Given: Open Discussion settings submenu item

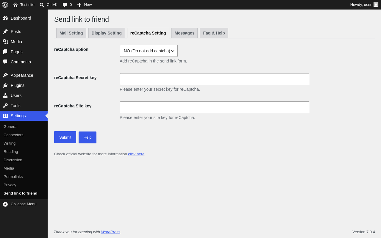Looking at the screenshot, I should click(13, 160).
